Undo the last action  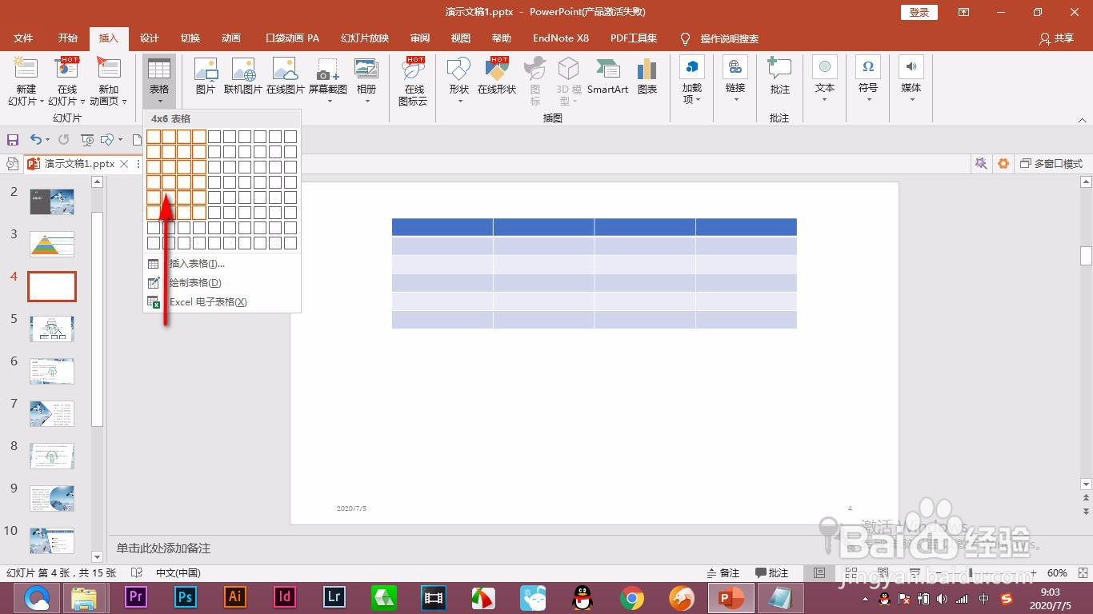[34, 140]
